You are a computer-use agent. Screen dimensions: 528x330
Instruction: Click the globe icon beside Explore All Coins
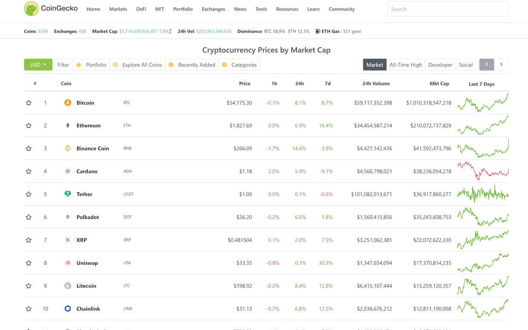click(x=115, y=64)
